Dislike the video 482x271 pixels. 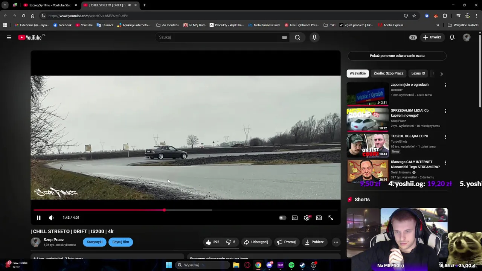point(230,242)
